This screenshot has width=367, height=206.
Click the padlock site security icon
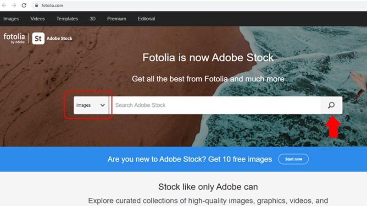[36, 5]
